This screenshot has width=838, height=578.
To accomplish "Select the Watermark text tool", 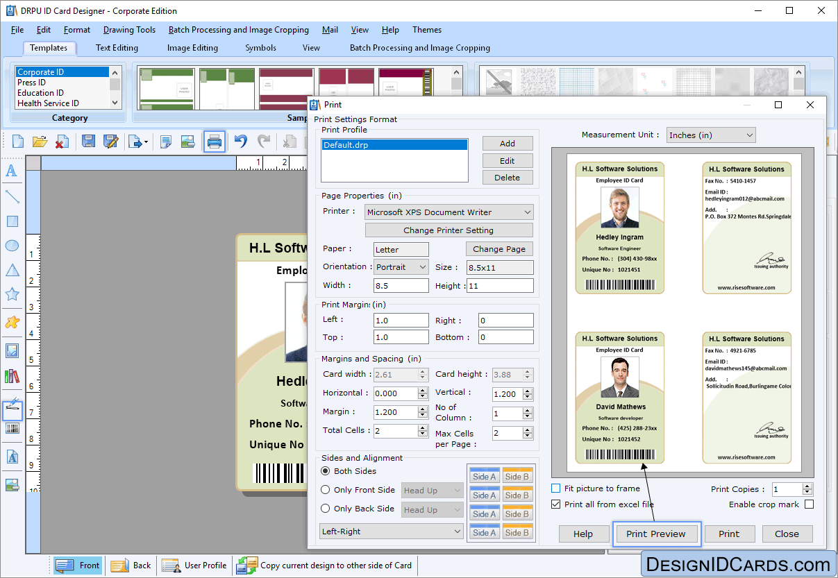I will click(12, 457).
